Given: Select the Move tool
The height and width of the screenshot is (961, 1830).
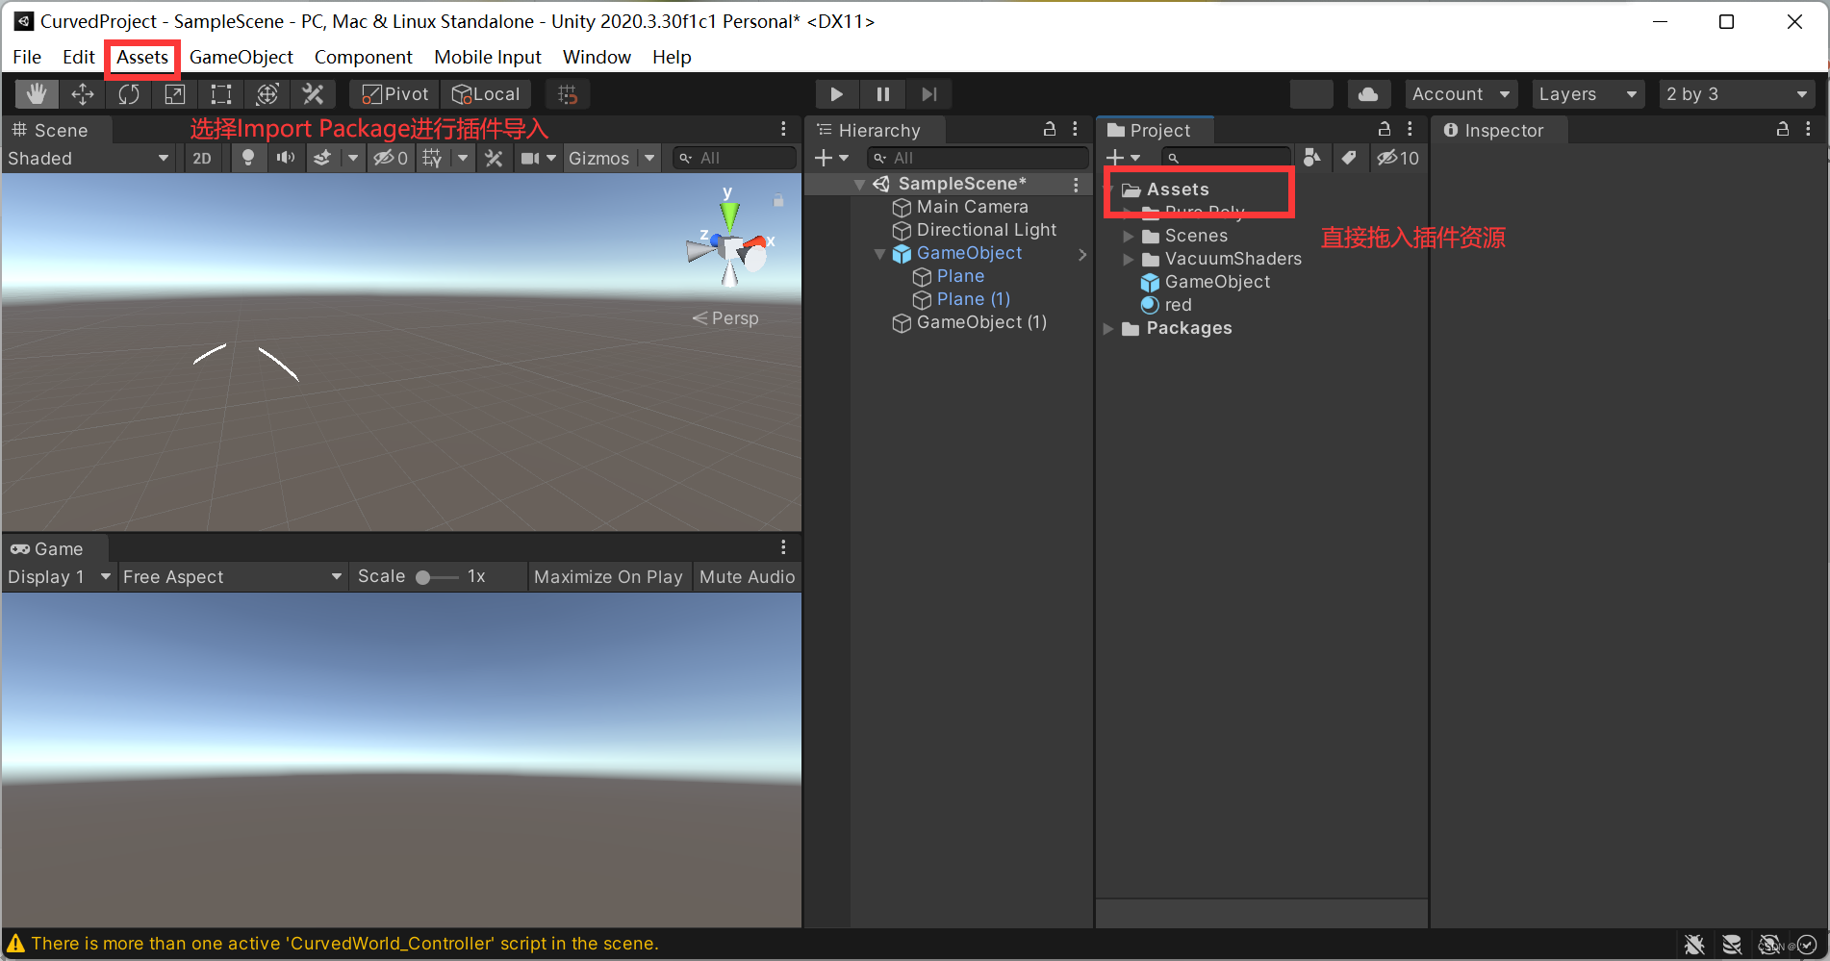Looking at the screenshot, I should click(x=83, y=94).
